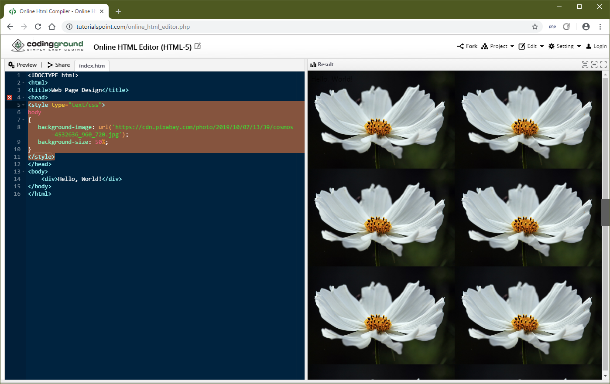Collapse the style block fold arrow line 5
The height and width of the screenshot is (384, 610).
[x=24, y=105]
